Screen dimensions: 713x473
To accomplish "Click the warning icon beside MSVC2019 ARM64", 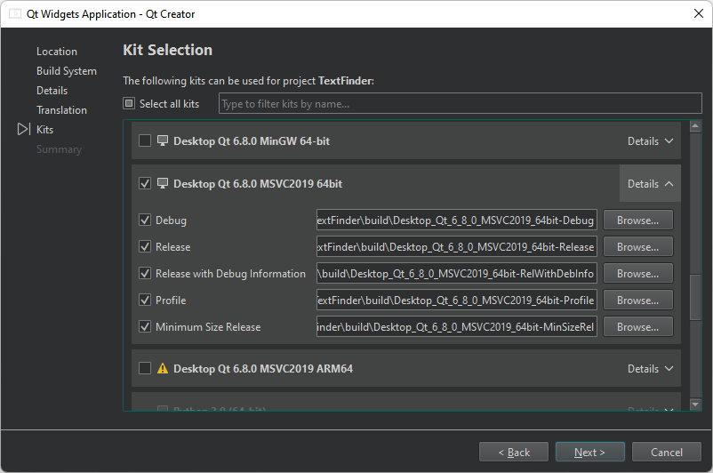I will coord(162,368).
